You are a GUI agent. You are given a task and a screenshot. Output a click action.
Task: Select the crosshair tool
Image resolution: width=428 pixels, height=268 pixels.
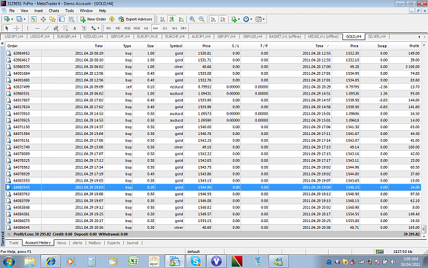(16, 28)
